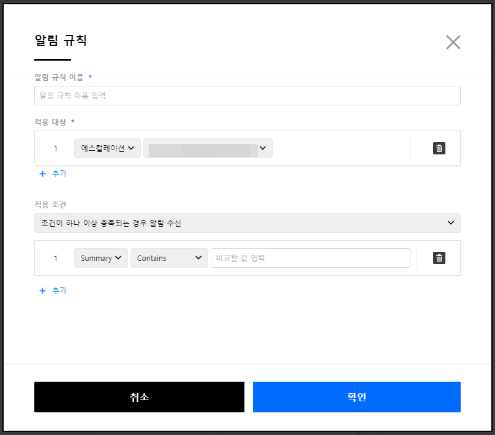Image resolution: width=495 pixels, height=435 pixels.
Task: Delete the Summary condition row with trash icon
Action: 439,258
